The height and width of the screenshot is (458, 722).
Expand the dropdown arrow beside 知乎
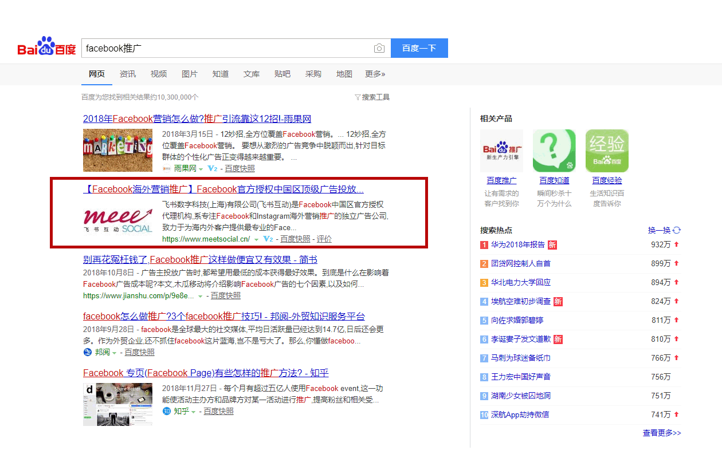(x=193, y=412)
